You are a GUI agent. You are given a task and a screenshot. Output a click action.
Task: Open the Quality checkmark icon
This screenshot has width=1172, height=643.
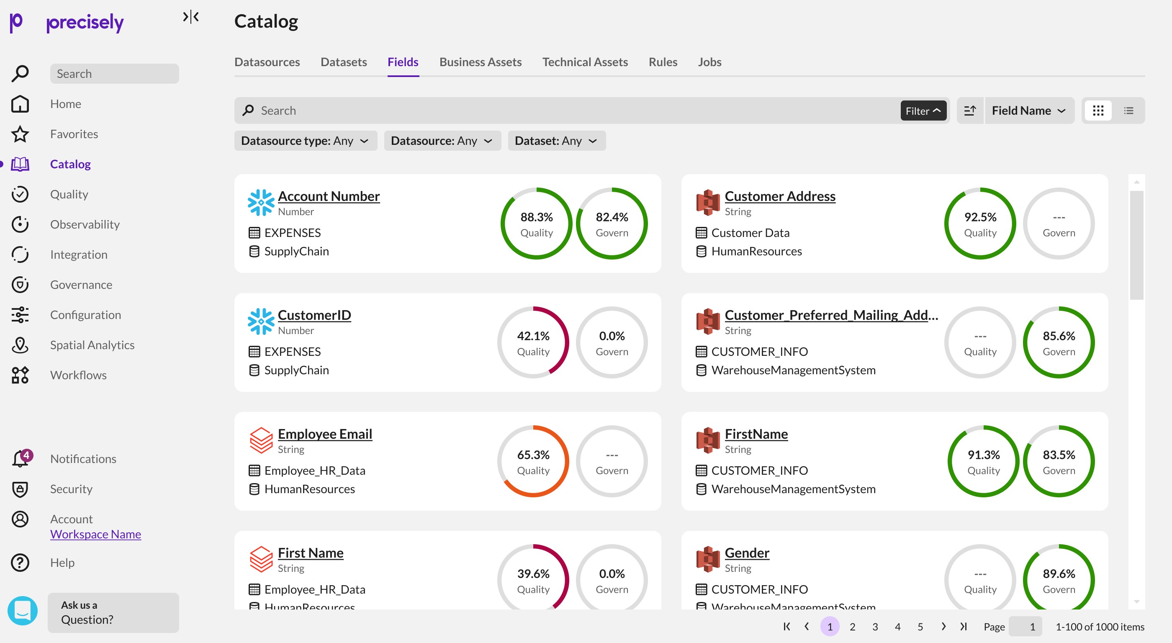coord(20,194)
